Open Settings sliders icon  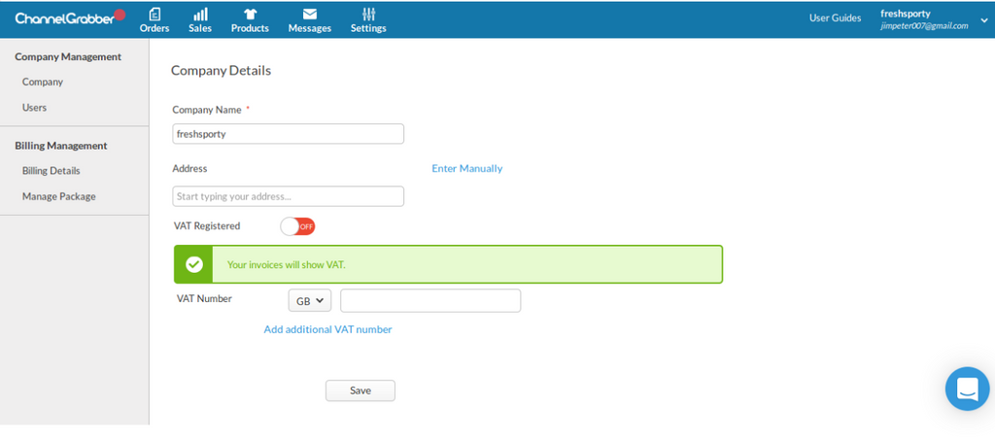click(368, 15)
